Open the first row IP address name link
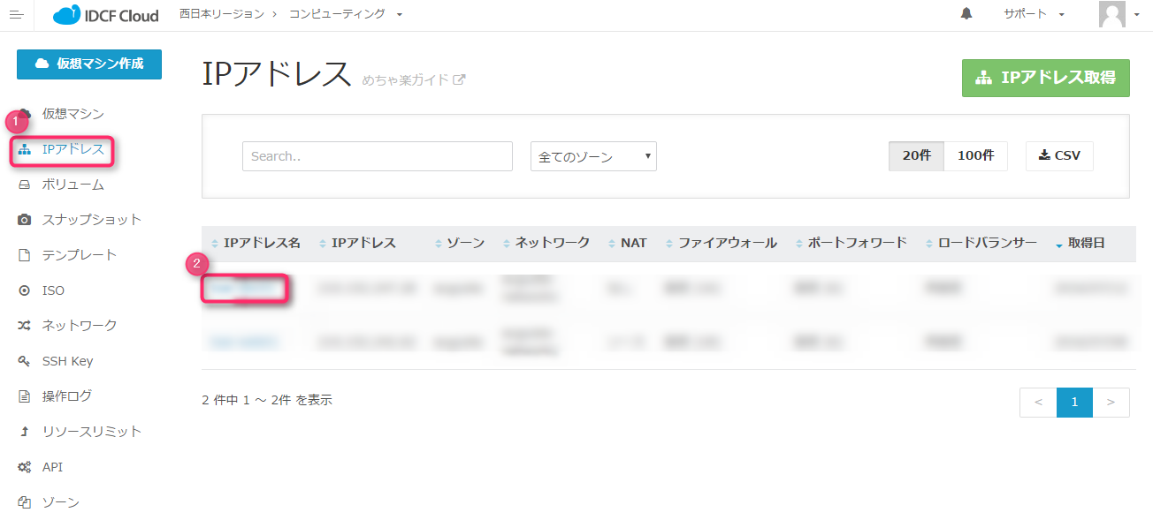This screenshot has width=1153, height=520. (x=245, y=289)
